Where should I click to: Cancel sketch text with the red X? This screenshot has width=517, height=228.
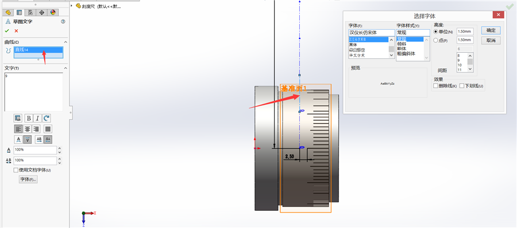[16, 30]
